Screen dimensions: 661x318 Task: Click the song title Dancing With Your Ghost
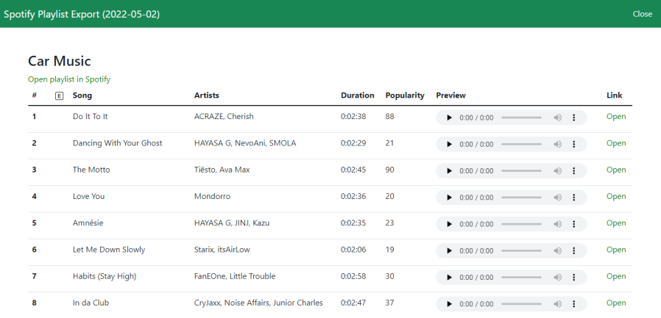click(117, 143)
